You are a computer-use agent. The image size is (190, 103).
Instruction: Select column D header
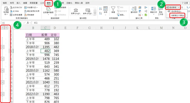[55, 28]
